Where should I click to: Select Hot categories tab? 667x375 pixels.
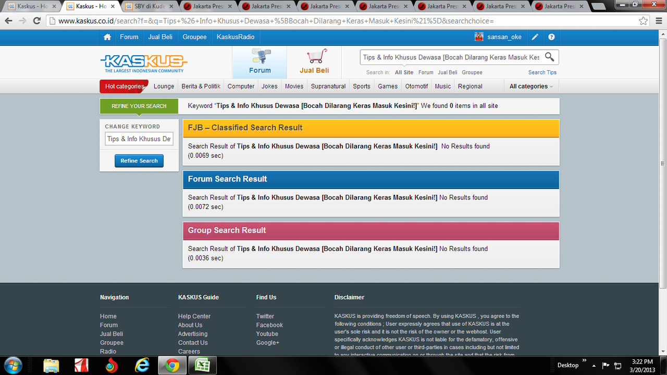(124, 86)
